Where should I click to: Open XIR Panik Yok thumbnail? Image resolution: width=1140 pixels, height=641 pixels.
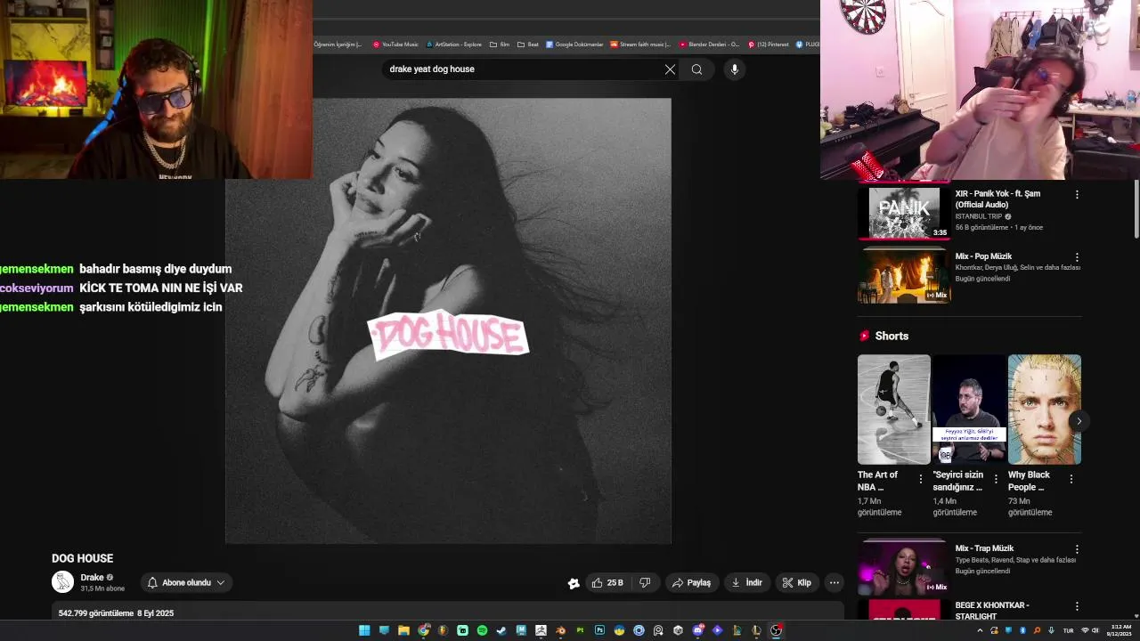904,213
